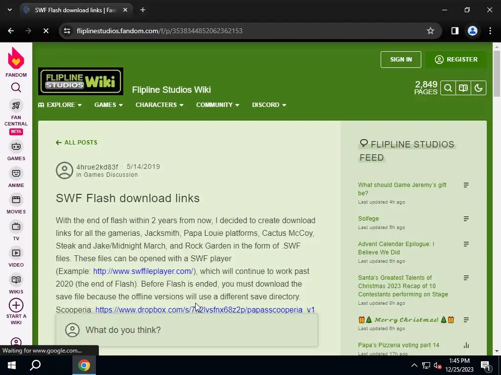Image resolution: width=501 pixels, height=375 pixels.
Task: Open Papa's Pizzeria voting part 14 post
Action: click(398, 345)
